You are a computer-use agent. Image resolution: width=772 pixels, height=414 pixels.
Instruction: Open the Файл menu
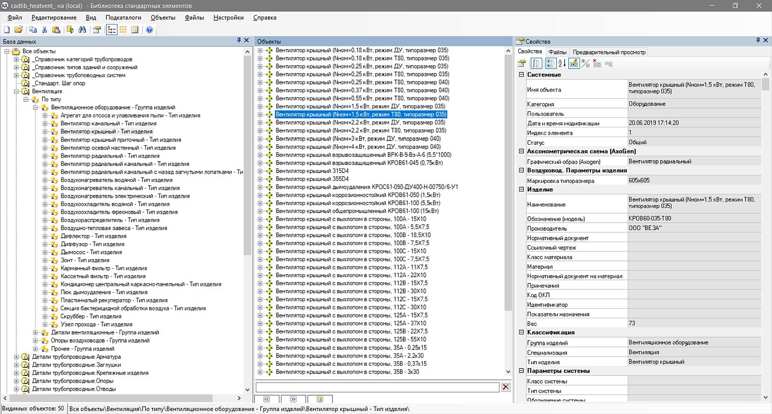coord(15,17)
